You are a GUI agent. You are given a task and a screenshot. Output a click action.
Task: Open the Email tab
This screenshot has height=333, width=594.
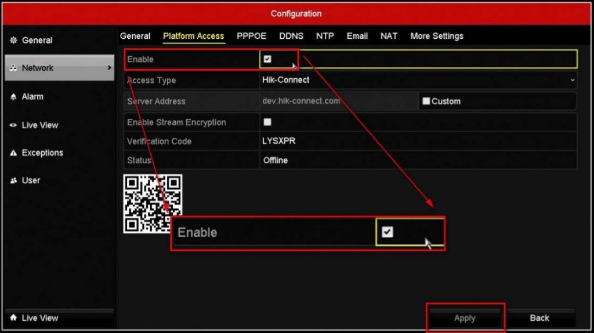(x=357, y=36)
